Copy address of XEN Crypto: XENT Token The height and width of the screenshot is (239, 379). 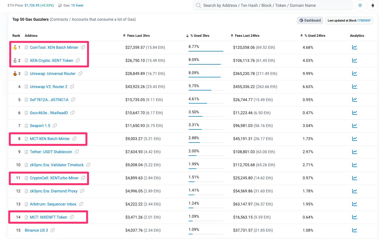tap(78, 60)
